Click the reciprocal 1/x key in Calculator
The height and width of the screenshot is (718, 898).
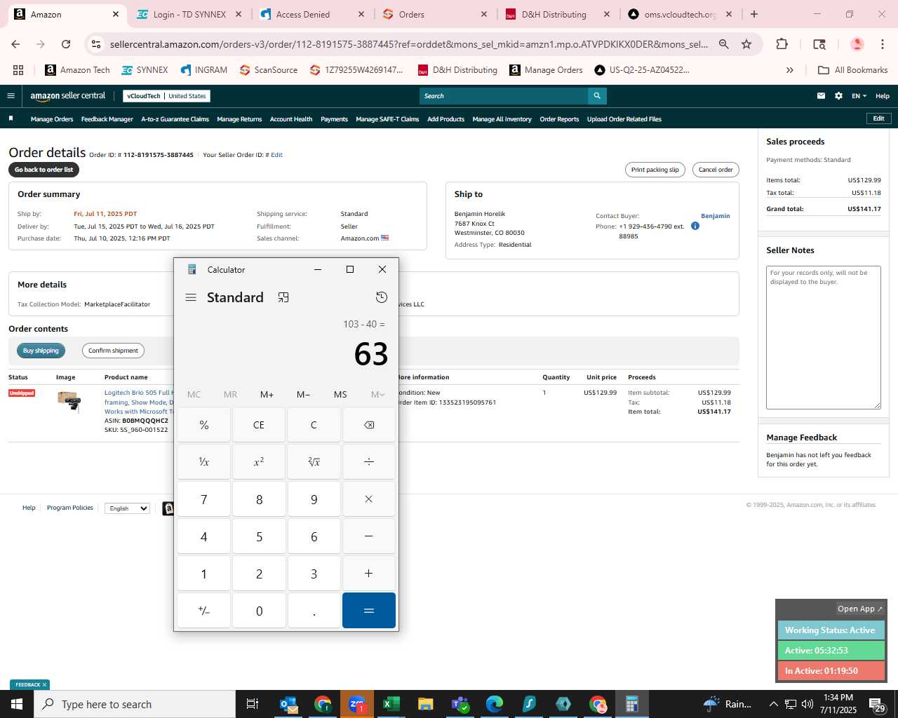204,462
